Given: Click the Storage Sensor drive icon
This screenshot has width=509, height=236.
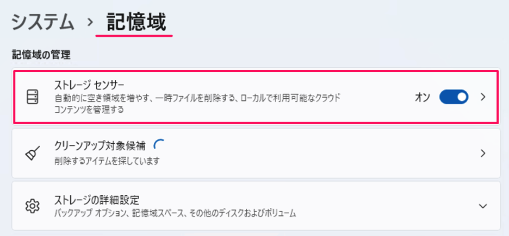Looking at the screenshot, I should tap(33, 97).
